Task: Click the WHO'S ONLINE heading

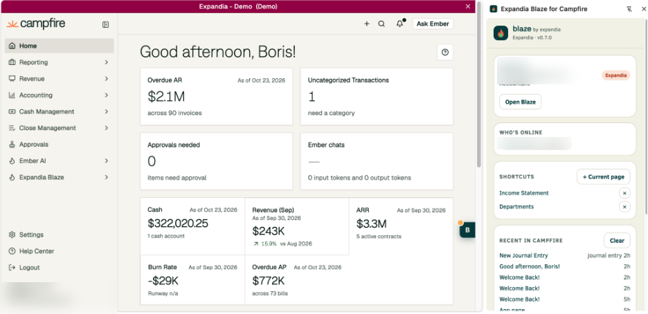Action: (521, 133)
